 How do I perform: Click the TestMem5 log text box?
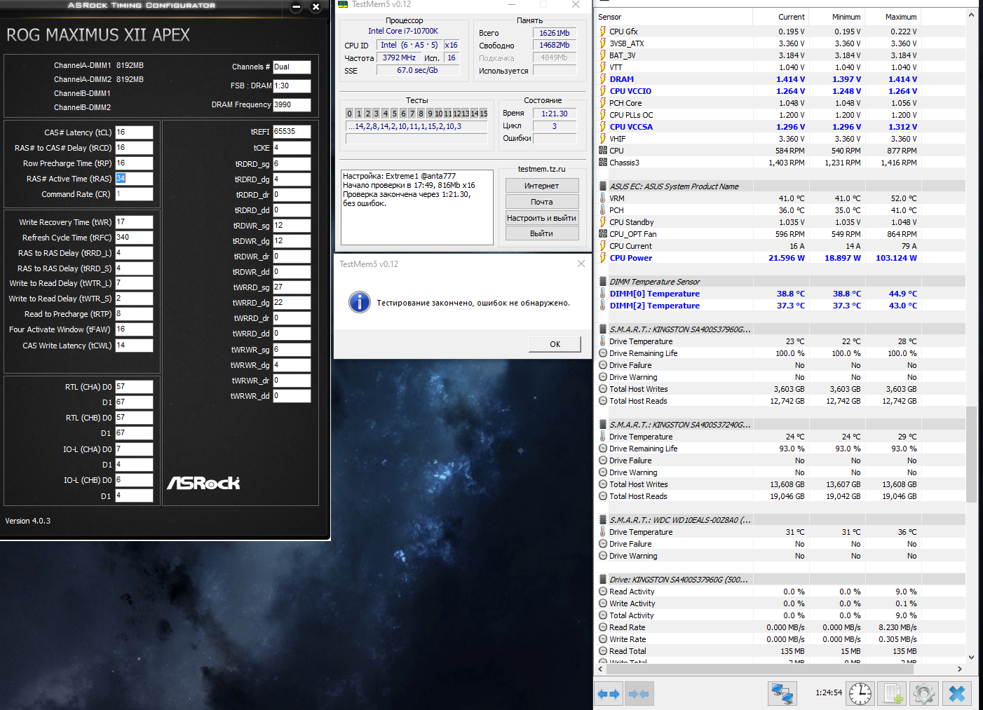tap(417, 207)
